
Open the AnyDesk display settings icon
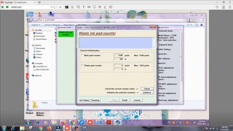(94, 7)
